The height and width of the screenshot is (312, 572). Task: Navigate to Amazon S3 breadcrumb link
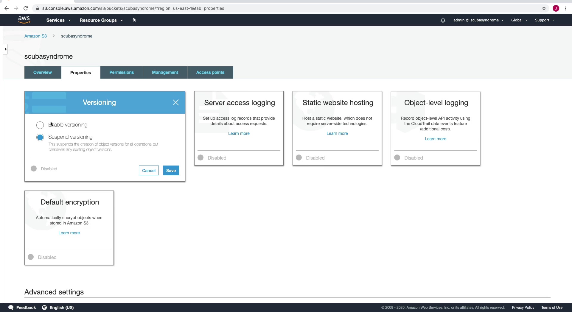pyautogui.click(x=35, y=36)
